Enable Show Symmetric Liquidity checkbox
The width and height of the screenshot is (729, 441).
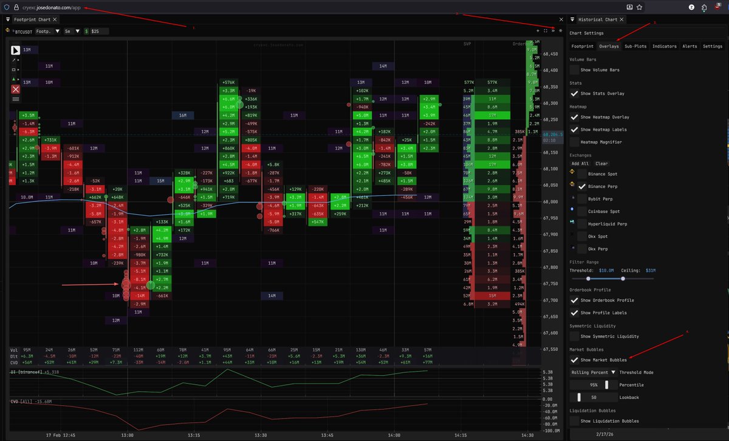pos(574,336)
